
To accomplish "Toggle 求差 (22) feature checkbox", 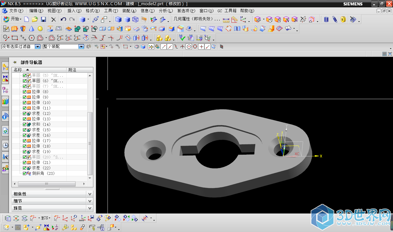I will [25, 168].
